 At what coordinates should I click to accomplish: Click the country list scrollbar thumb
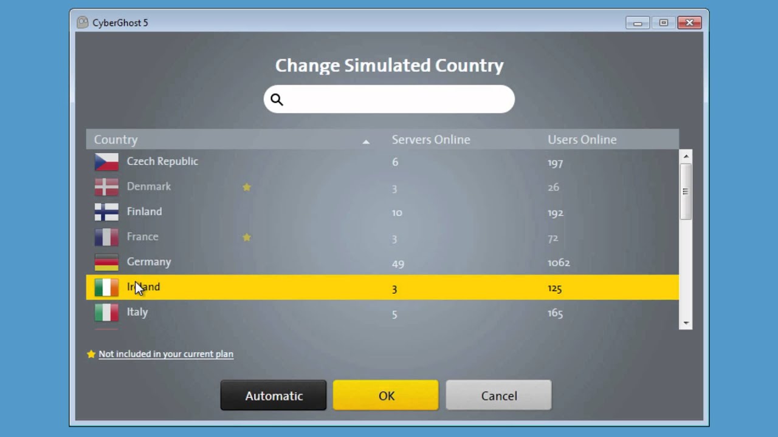pyautogui.click(x=686, y=191)
